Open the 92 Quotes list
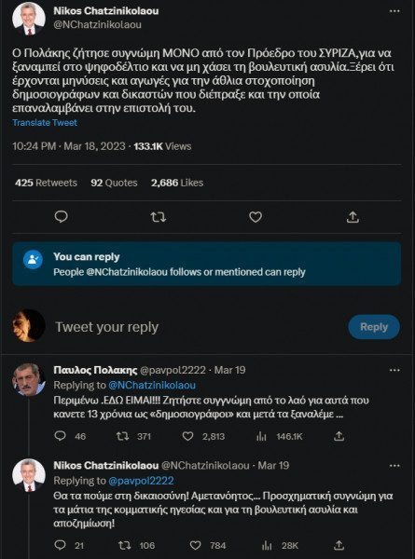 click(x=114, y=183)
